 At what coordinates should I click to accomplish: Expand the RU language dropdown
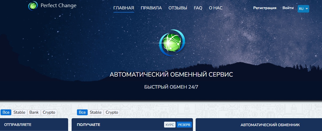(303, 9)
